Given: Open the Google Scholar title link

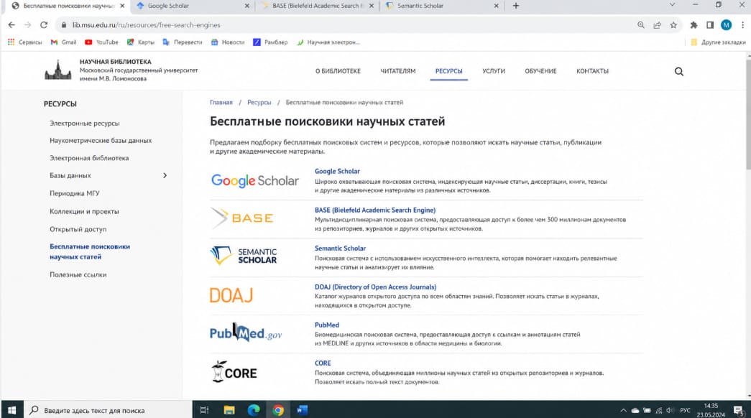Looking at the screenshot, I should pyautogui.click(x=337, y=171).
